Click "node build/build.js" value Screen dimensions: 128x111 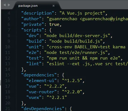point(76,41)
